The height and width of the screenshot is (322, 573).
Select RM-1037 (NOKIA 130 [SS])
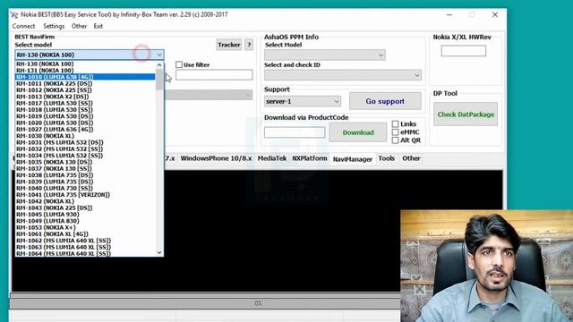click(x=85, y=169)
